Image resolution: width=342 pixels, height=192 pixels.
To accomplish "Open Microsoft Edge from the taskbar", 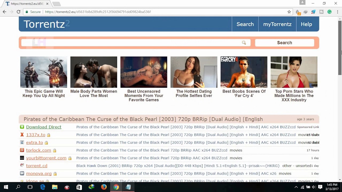I will tap(42, 187).
